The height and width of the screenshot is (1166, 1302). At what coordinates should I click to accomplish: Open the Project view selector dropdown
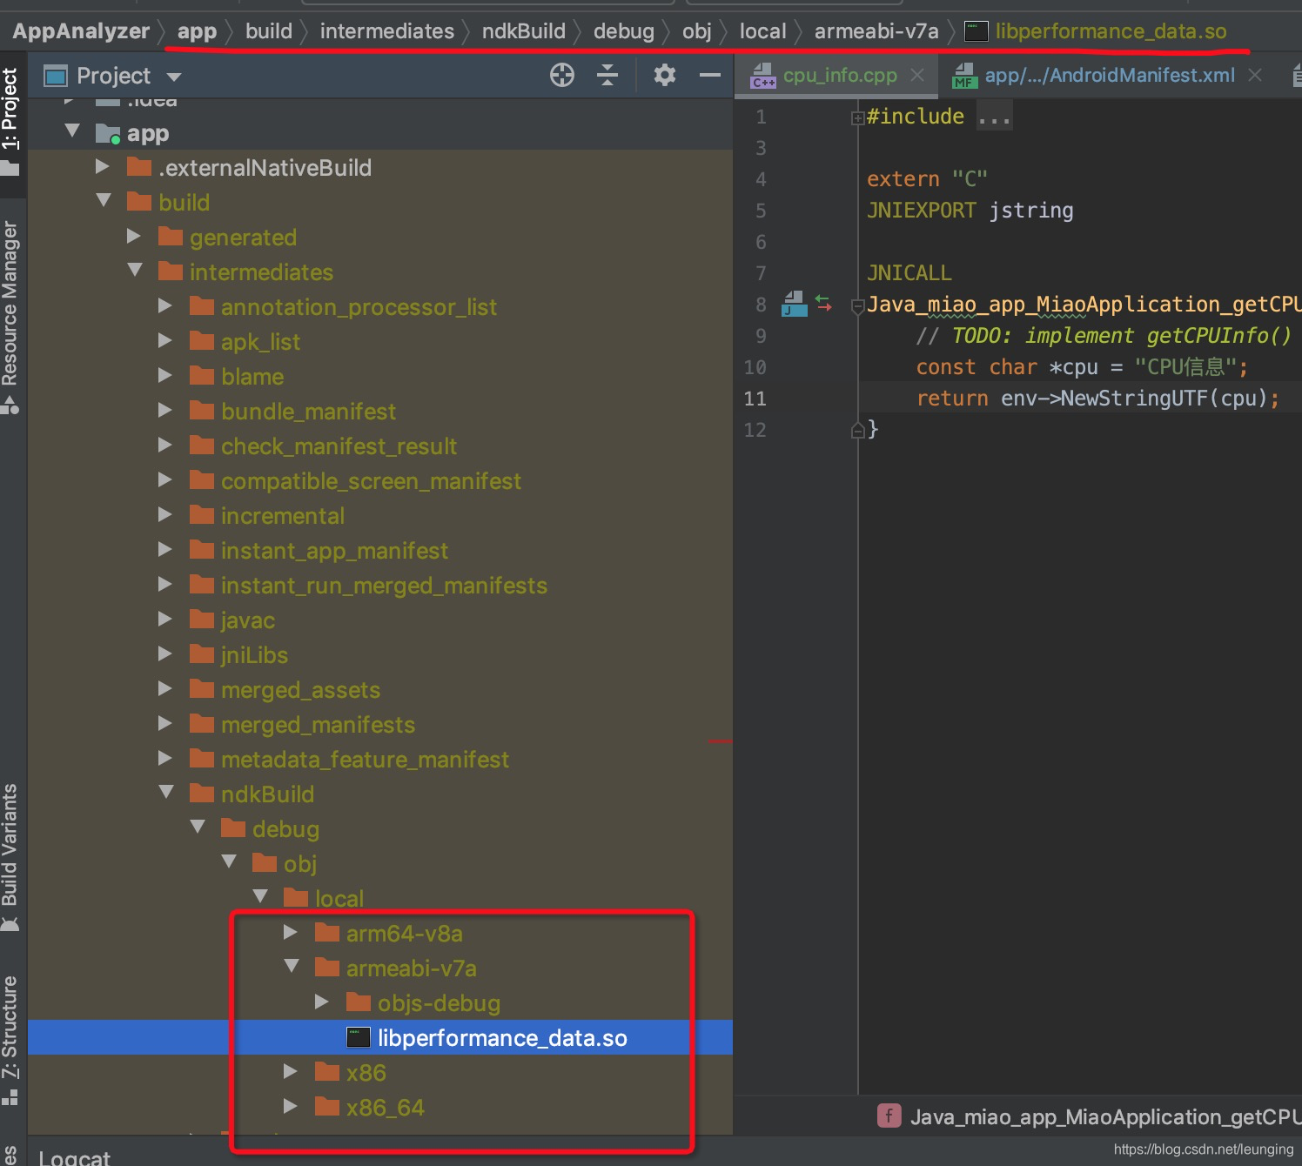[174, 77]
